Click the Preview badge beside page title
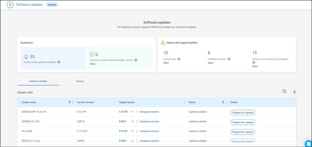This screenshot has width=312, height=147. (52, 5)
